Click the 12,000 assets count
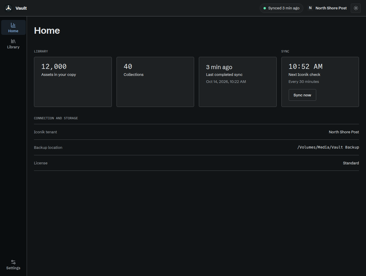 pos(54,67)
